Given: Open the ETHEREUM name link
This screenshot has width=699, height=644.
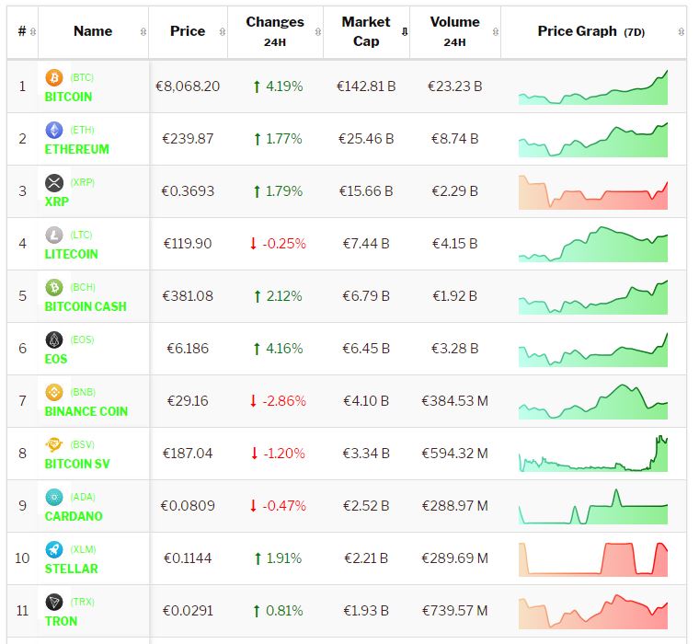Looking at the screenshot, I should (x=76, y=149).
